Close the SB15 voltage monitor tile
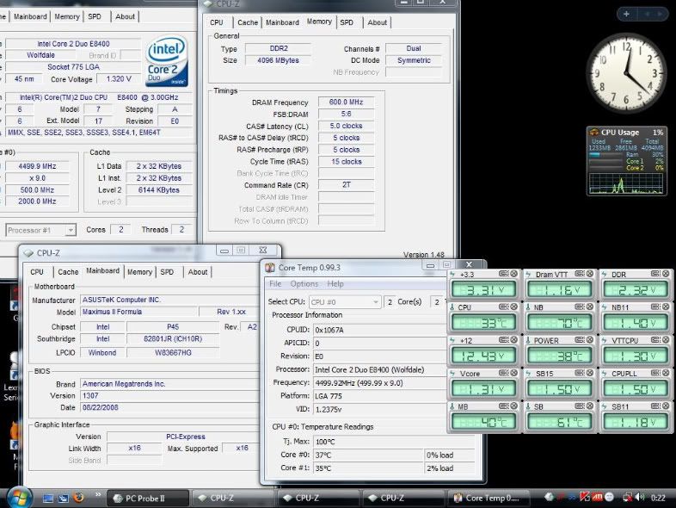This screenshot has width=676, height=508. (x=590, y=373)
